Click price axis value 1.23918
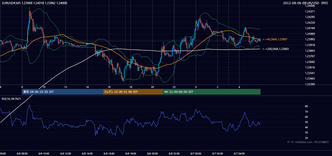Viewport: 332px width, 156px height. pos(310,45)
